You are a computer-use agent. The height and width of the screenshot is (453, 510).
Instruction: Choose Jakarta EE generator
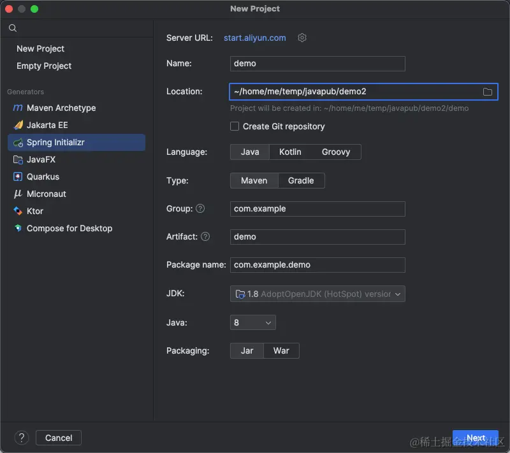tap(76, 125)
